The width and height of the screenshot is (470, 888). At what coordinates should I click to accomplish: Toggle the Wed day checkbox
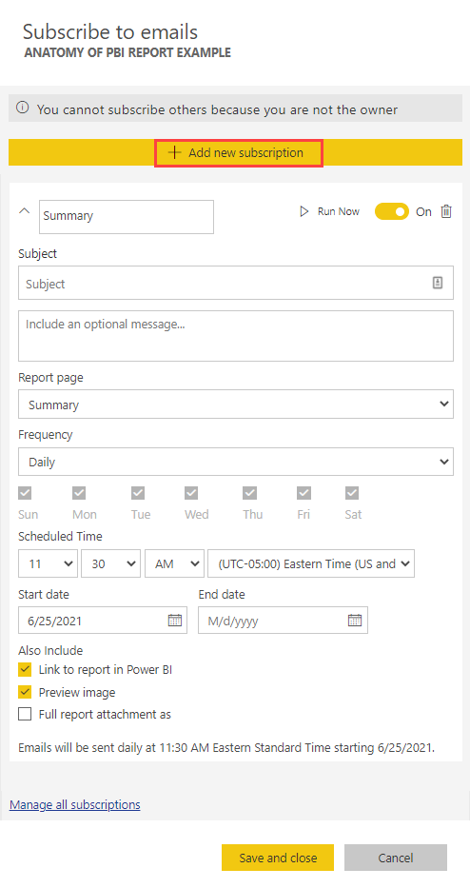(191, 493)
